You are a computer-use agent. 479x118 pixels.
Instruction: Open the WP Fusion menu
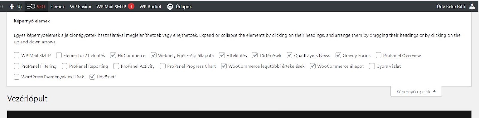point(81,6)
